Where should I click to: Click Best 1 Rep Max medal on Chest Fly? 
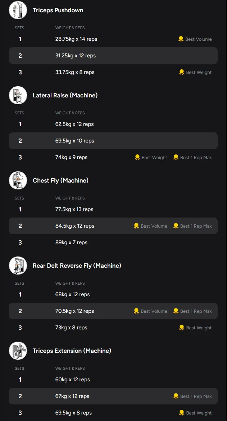[176, 226]
